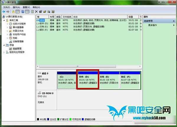
Task: Open the 帮助(H) menu
Action: click(x=36, y=7)
